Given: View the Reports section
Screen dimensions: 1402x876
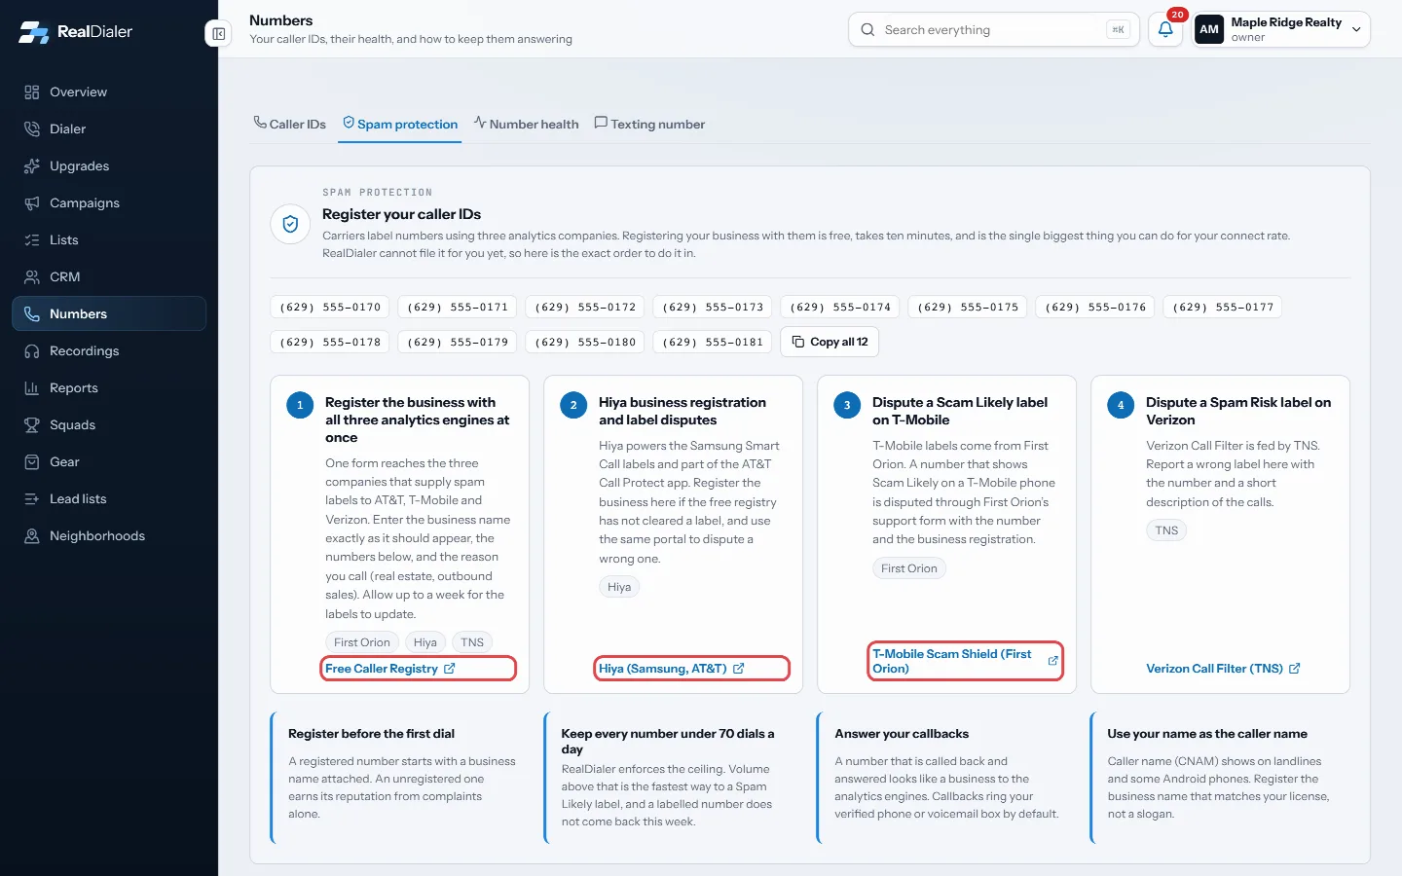Looking at the screenshot, I should point(109,388).
